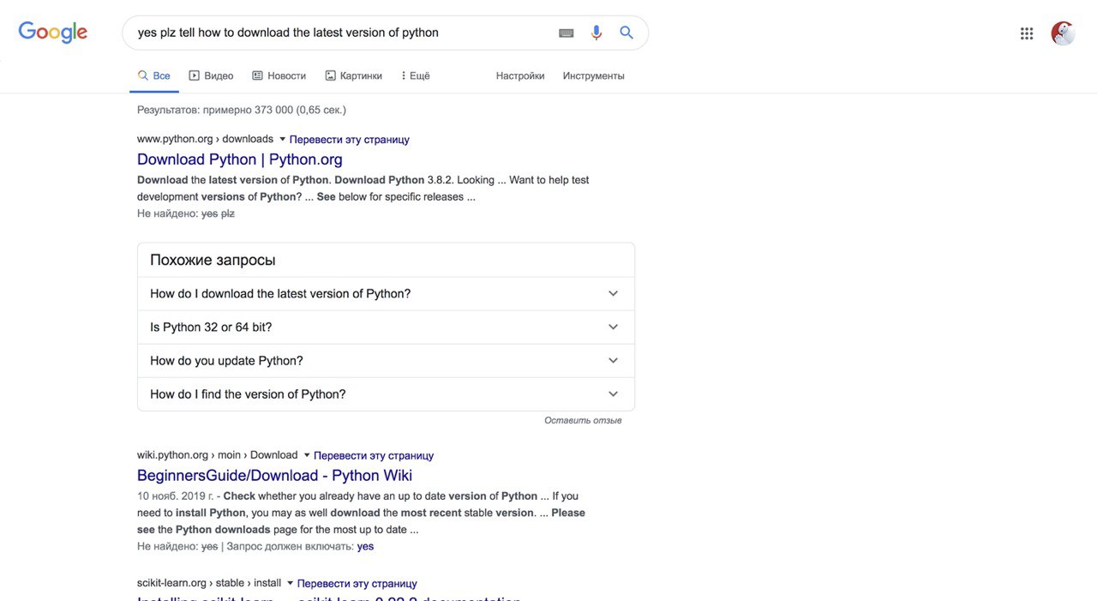Translate the scikit-learn.org page
This screenshot has width=1097, height=601.
357,583
